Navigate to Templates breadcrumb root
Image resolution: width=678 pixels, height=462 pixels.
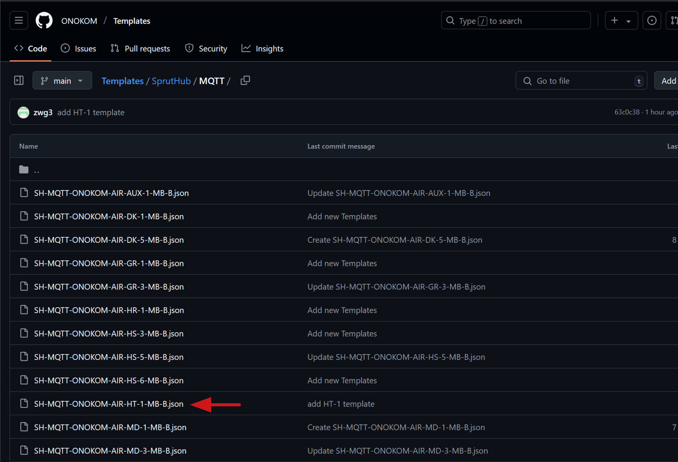click(x=122, y=81)
